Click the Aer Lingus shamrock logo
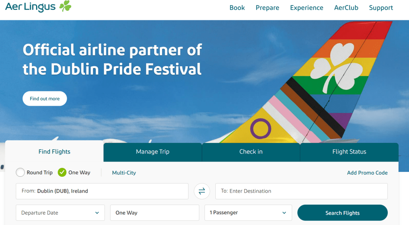The image size is (409, 225). click(x=65, y=6)
